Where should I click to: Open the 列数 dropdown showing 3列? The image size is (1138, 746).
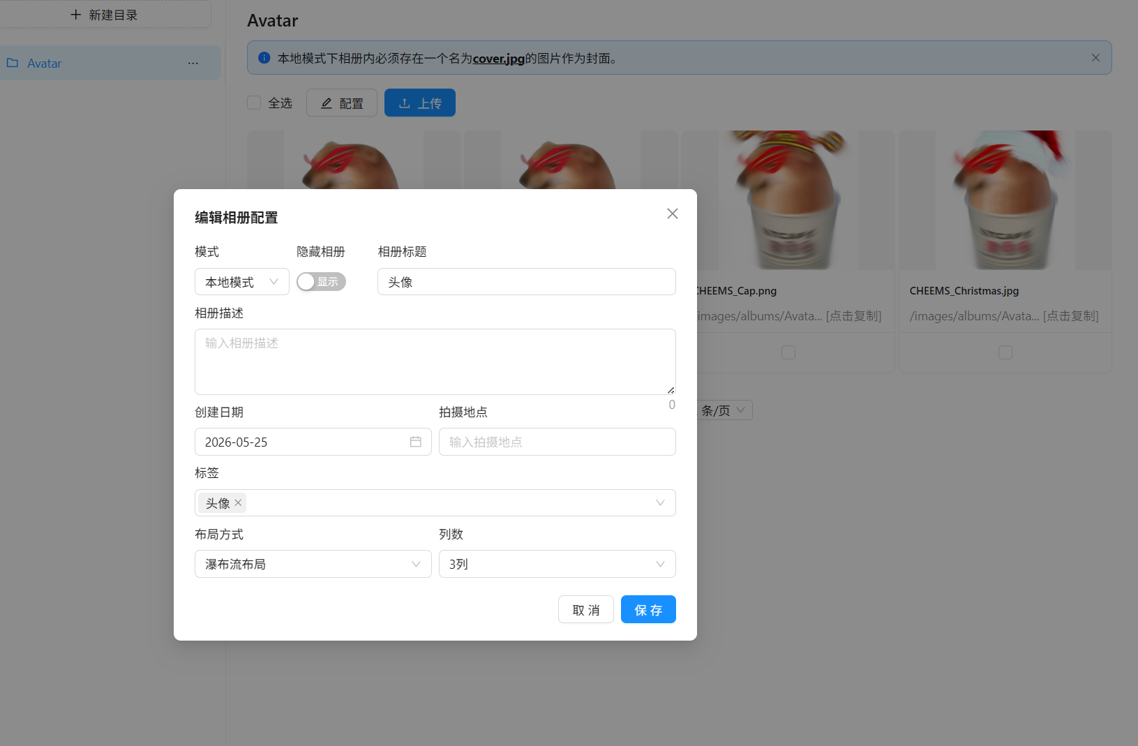557,564
